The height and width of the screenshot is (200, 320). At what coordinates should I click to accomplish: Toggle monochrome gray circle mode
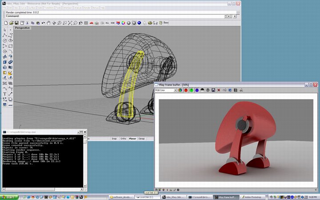(208, 90)
